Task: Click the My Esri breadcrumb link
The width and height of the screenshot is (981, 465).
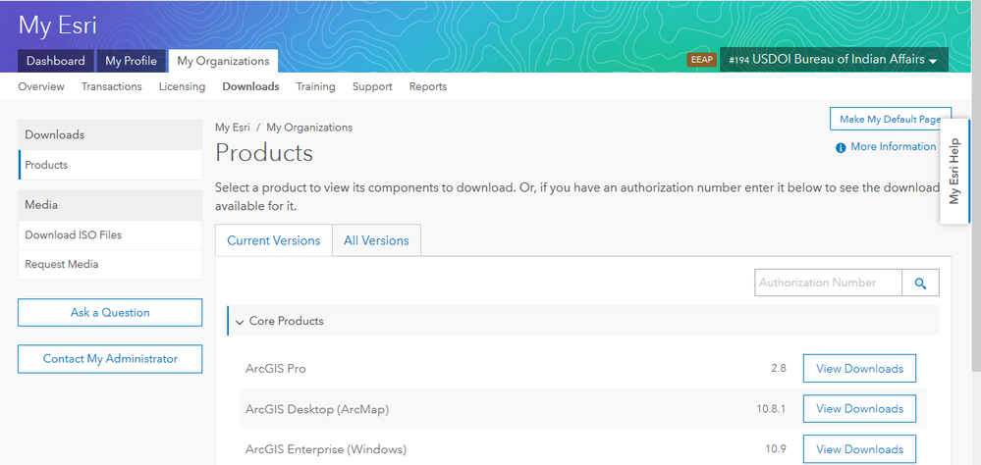Action: coord(233,128)
